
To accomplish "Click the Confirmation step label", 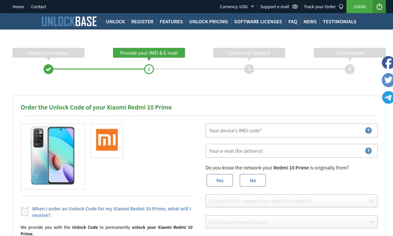I will 350,53.
